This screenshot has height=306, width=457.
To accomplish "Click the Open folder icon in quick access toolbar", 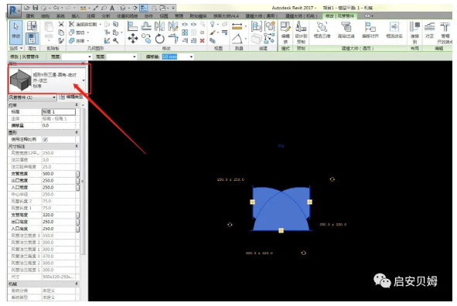I will point(27,8).
